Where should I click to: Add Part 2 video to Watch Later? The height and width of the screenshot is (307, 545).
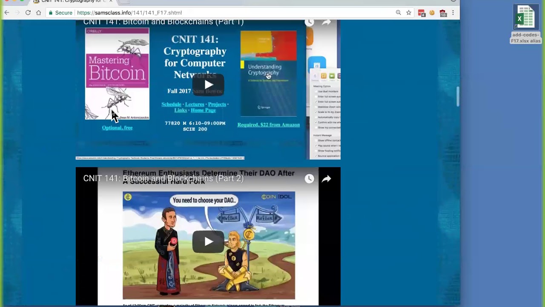(310, 179)
